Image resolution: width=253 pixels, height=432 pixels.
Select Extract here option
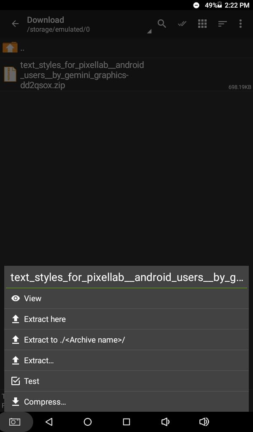(126, 319)
